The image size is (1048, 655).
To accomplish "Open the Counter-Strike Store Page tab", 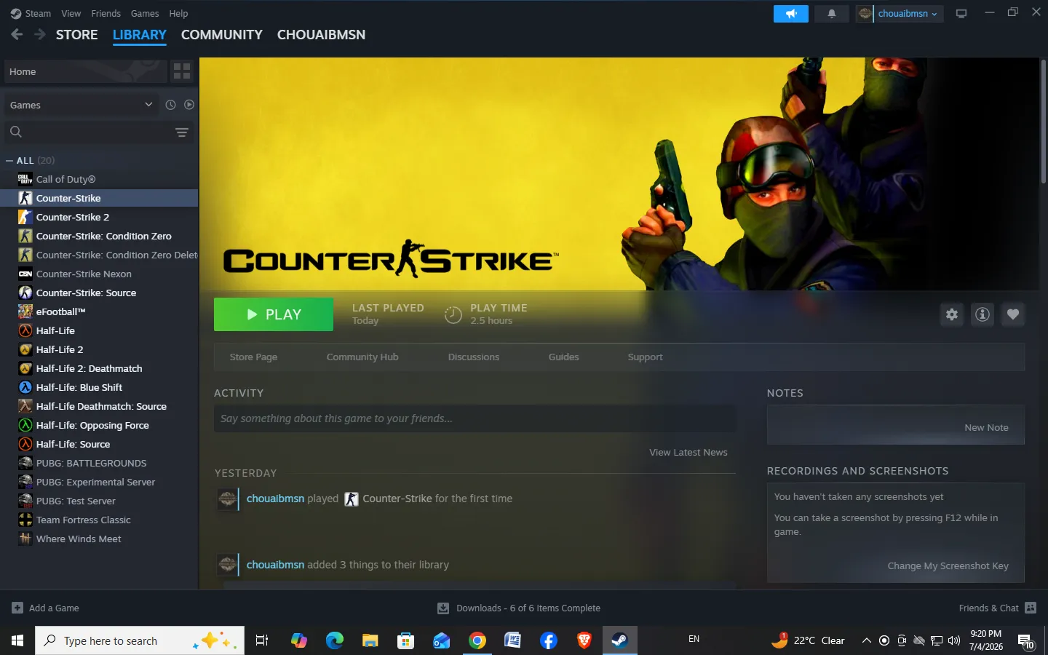I will tap(253, 357).
